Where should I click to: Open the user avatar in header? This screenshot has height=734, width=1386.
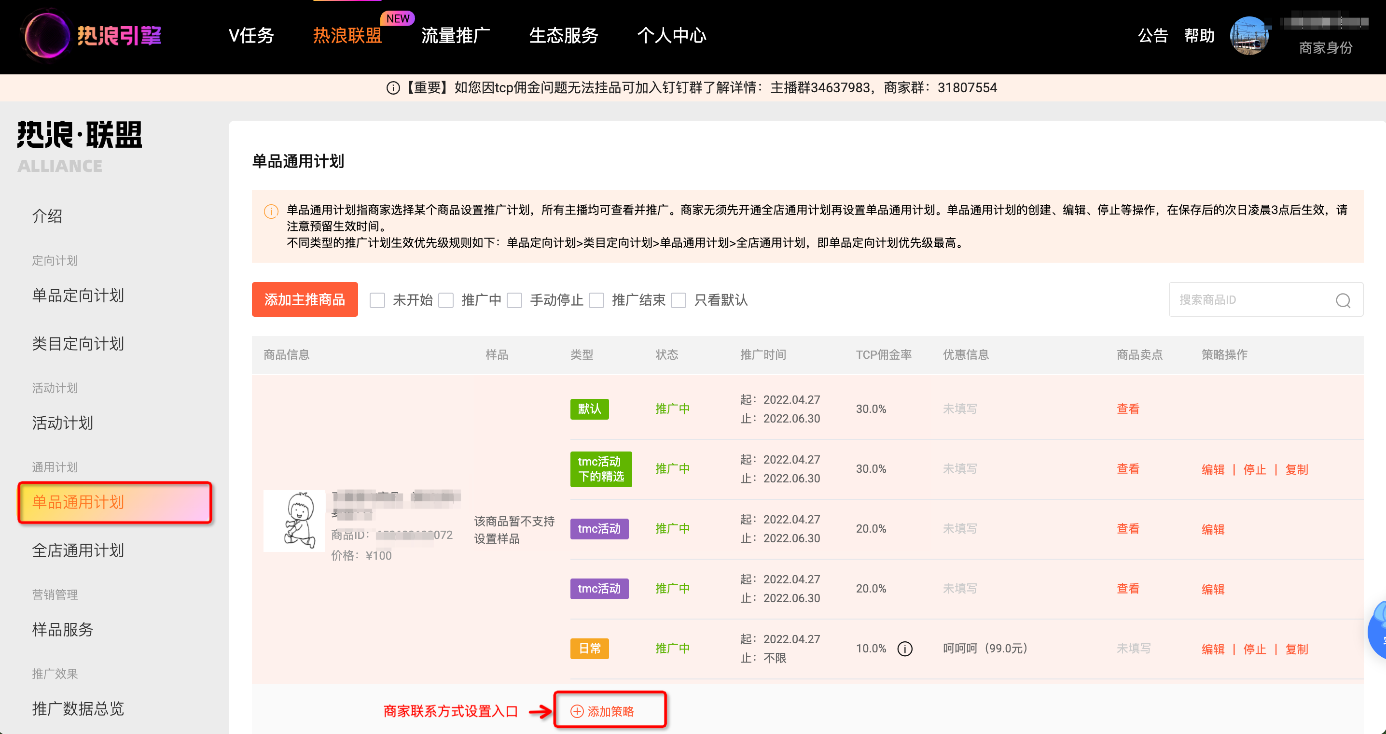pos(1249,36)
